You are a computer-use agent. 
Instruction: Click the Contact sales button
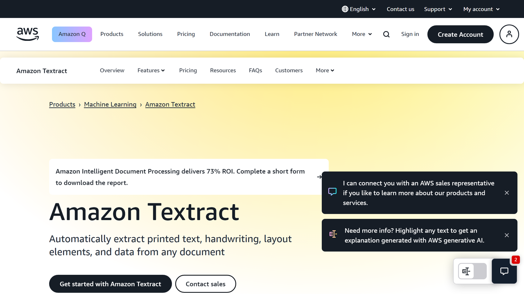pyautogui.click(x=206, y=284)
